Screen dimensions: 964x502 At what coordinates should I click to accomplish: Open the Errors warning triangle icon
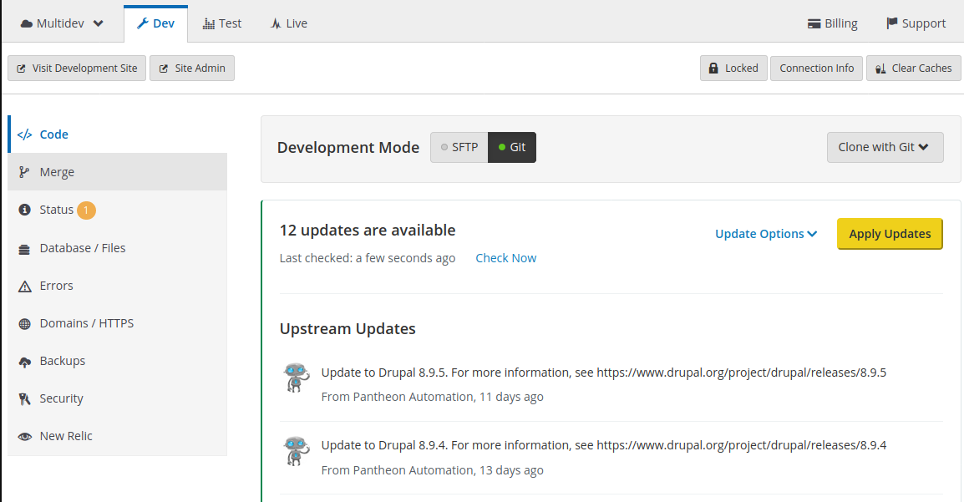(x=24, y=286)
